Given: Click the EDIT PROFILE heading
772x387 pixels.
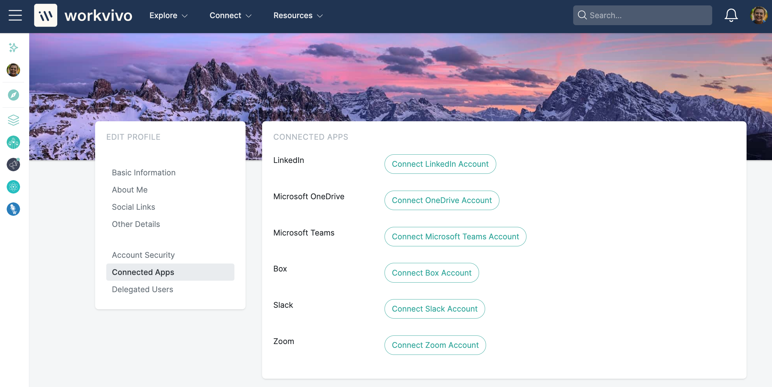Looking at the screenshot, I should click(133, 137).
